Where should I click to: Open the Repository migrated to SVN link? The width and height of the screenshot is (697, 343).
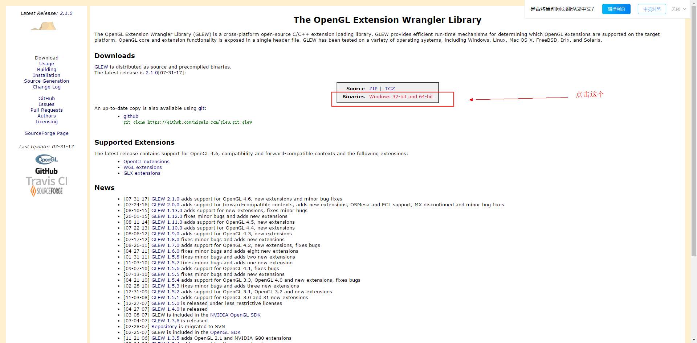point(164,327)
